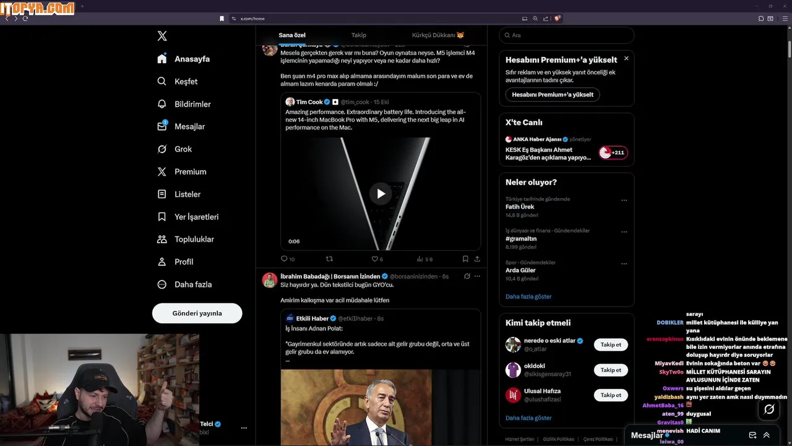Open İbrahim Babadağı's profile avatar
Image resolution: width=792 pixels, height=446 pixels.
(269, 280)
